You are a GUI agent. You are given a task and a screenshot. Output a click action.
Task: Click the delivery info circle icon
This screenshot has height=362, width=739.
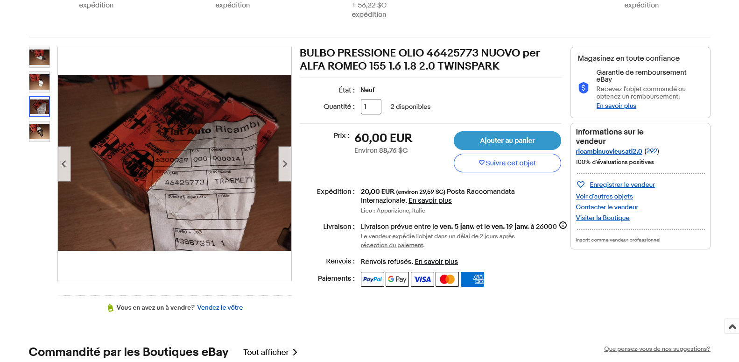pyautogui.click(x=563, y=225)
